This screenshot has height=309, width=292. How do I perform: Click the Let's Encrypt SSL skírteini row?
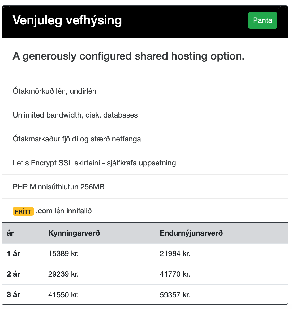click(x=94, y=163)
